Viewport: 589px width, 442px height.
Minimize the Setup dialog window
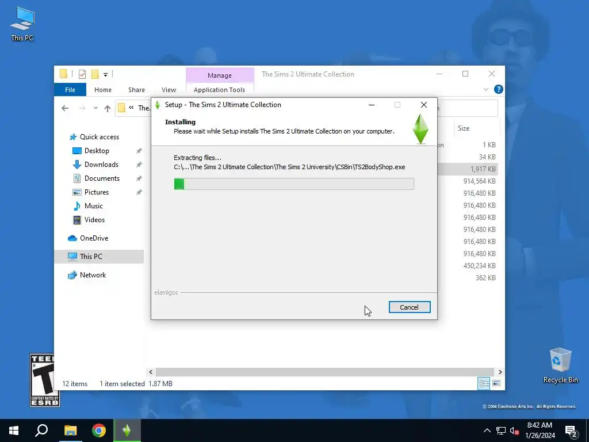click(x=372, y=105)
